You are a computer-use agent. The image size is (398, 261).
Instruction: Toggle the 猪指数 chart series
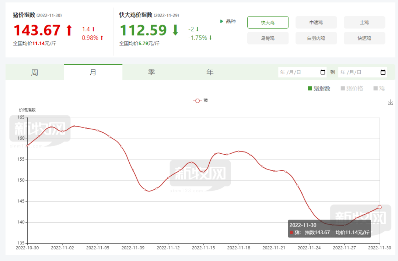(x=319, y=88)
